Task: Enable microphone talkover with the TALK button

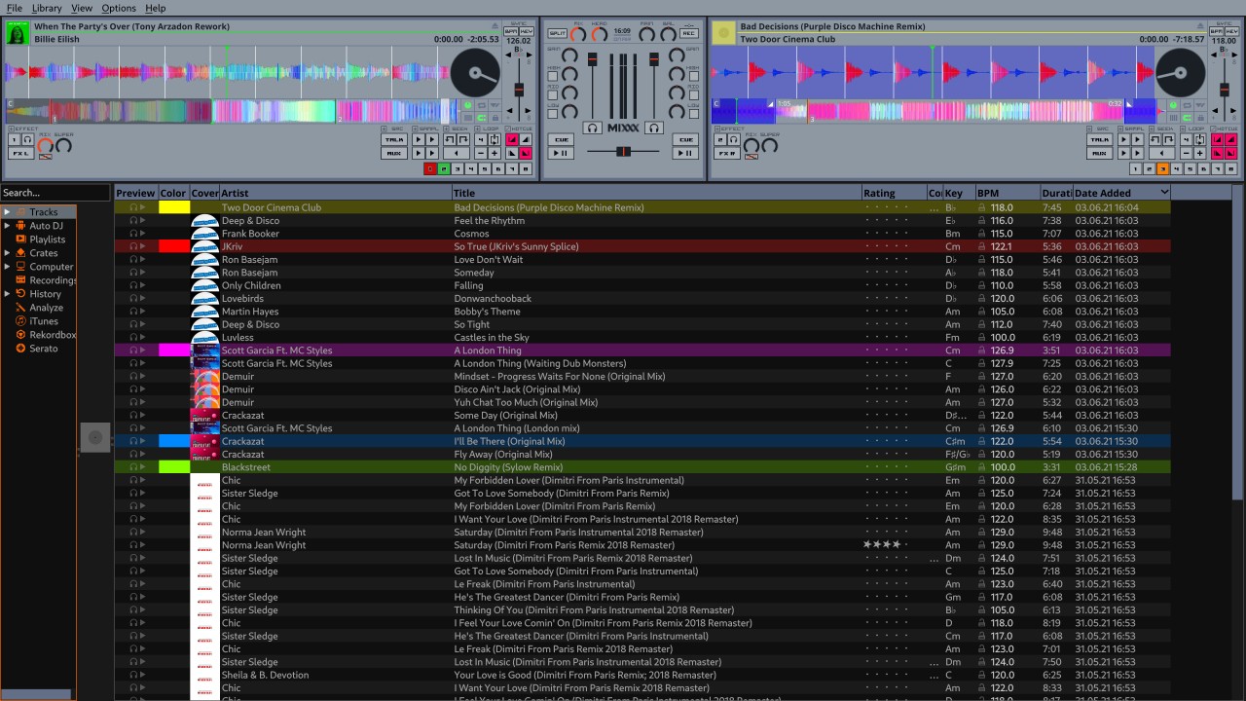Action: [x=394, y=140]
